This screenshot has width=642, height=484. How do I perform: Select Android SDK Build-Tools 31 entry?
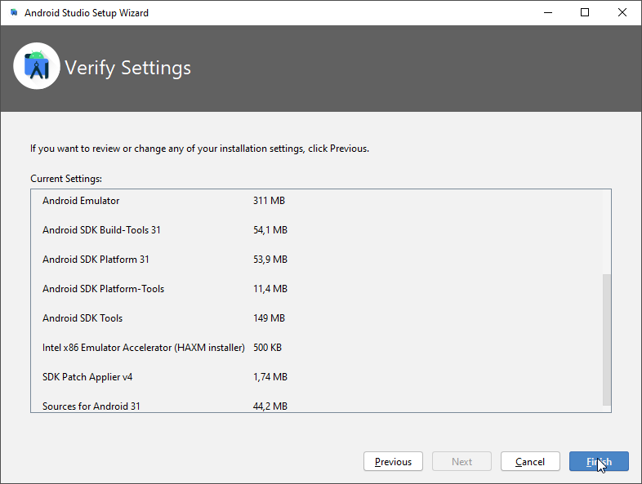101,230
